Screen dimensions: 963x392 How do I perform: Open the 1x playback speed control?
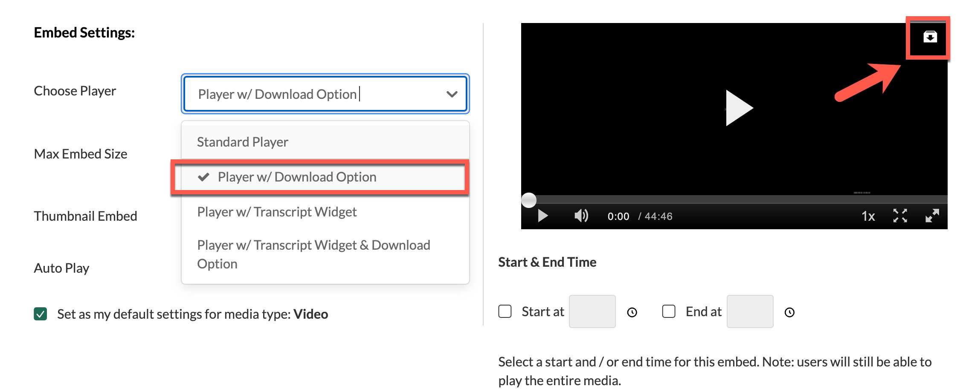pos(868,216)
